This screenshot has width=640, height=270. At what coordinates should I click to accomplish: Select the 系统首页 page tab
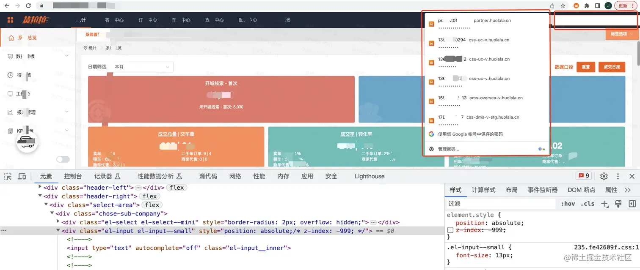tap(92, 35)
